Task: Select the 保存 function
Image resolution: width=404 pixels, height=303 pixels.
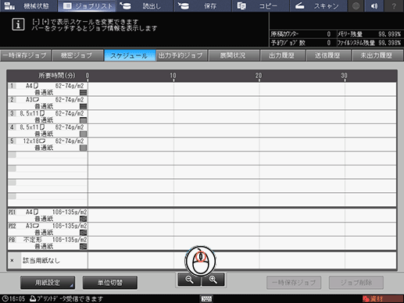Action: (x=202, y=5)
